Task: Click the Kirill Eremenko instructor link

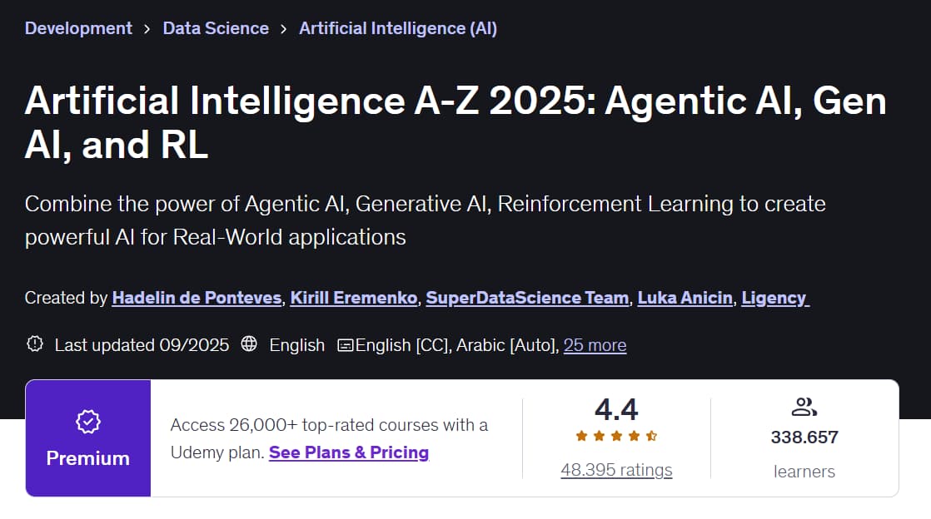Action: pyautogui.click(x=355, y=297)
